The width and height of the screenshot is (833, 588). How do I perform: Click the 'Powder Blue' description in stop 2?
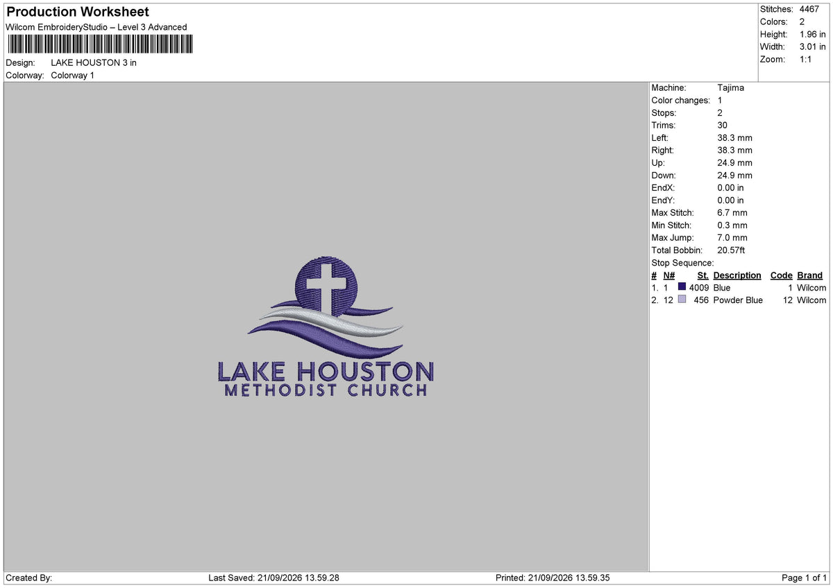(x=738, y=300)
